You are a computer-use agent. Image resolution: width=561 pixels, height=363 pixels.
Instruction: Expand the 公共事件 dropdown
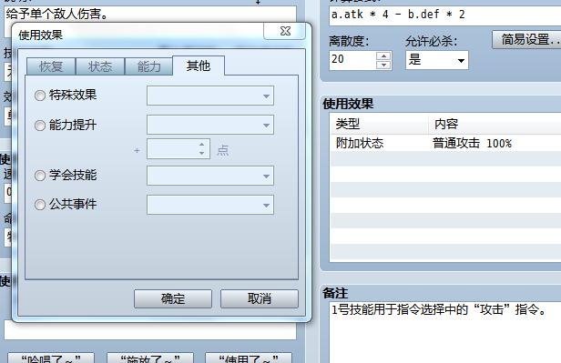(210, 205)
